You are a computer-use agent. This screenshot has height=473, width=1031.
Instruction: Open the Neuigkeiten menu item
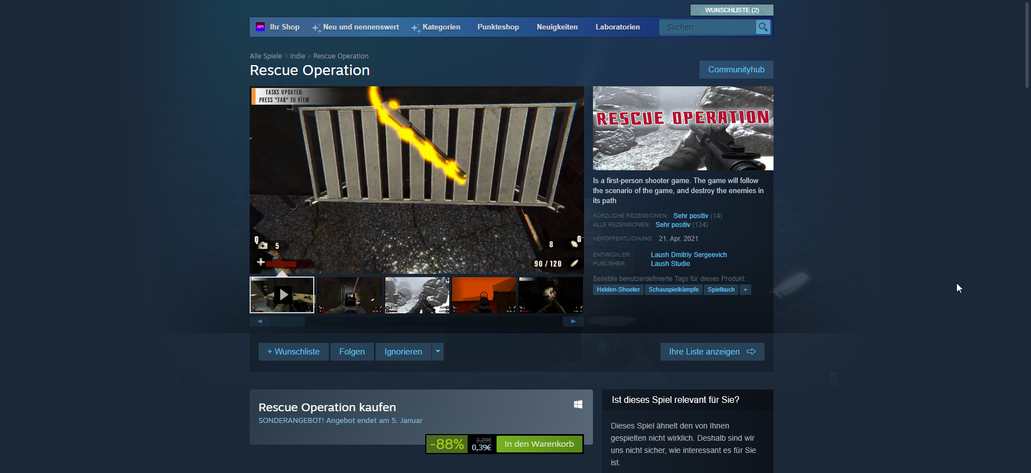click(557, 27)
